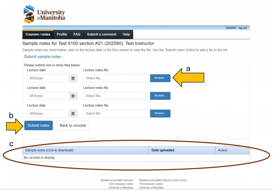The height and width of the screenshot is (190, 273).
Task: Click inside the first M/d/yyyy date field
Action: tap(49, 78)
